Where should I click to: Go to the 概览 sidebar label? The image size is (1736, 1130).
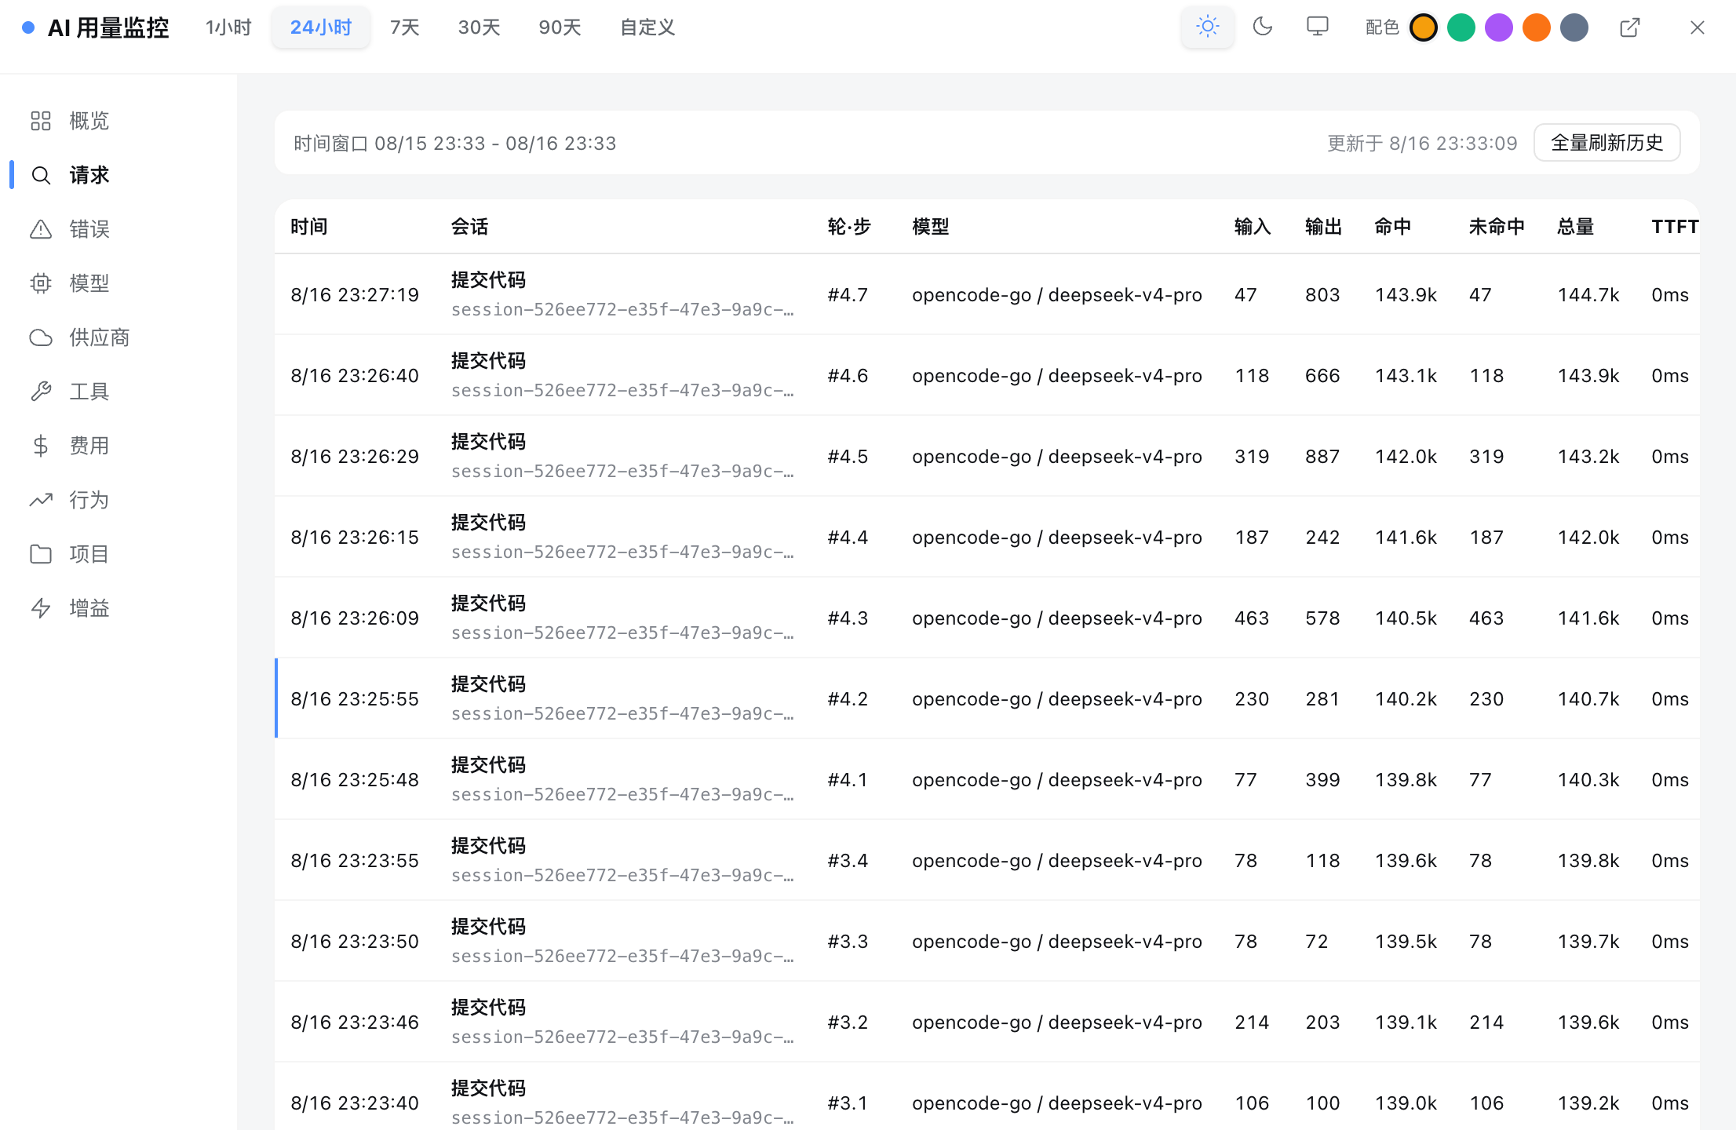tap(89, 121)
